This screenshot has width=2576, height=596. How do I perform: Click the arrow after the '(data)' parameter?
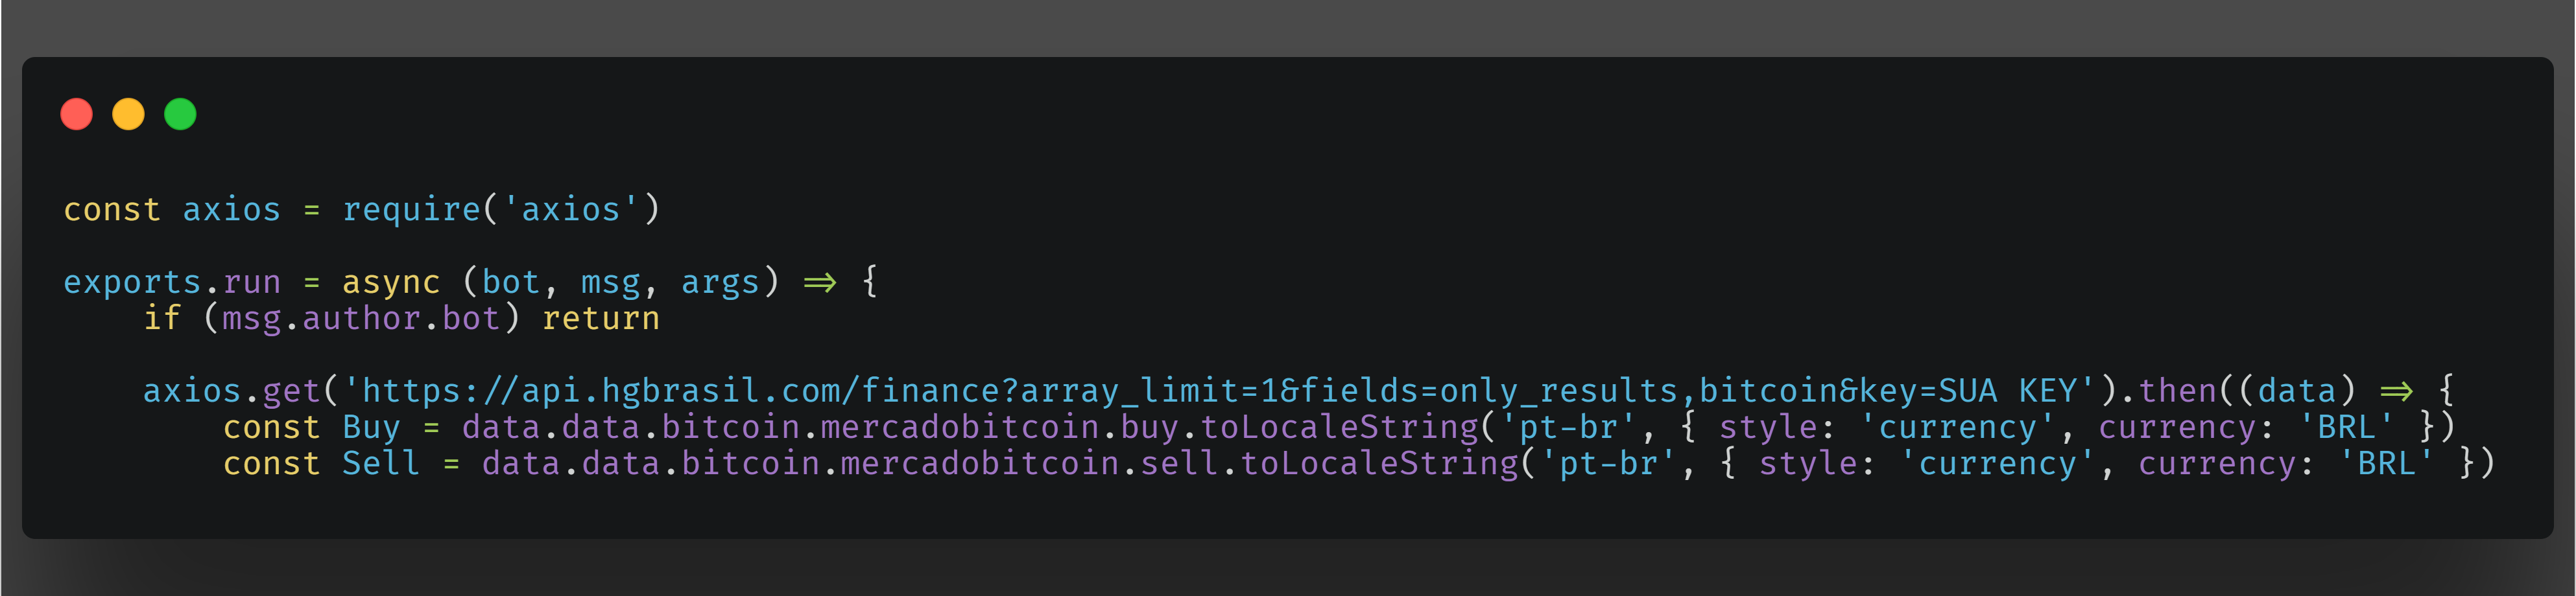2396,391
